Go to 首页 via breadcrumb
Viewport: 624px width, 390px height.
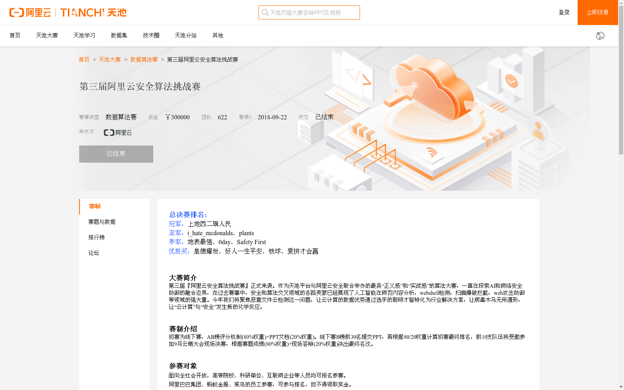click(x=84, y=60)
